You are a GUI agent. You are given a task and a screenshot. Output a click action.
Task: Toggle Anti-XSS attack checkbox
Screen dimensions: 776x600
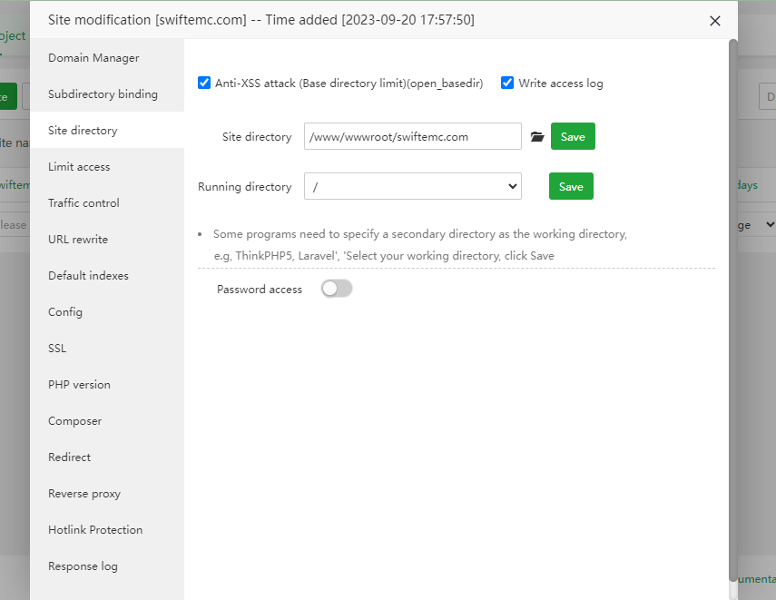[x=204, y=84]
